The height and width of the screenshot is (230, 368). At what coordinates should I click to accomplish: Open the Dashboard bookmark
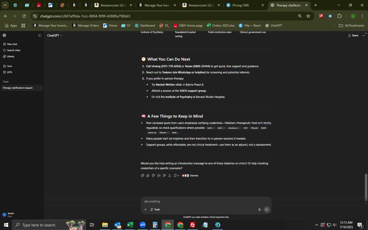click(x=145, y=26)
